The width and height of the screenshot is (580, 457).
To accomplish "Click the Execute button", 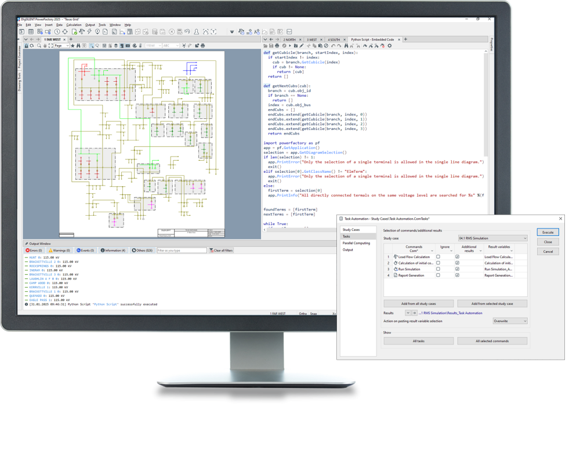I will [548, 232].
